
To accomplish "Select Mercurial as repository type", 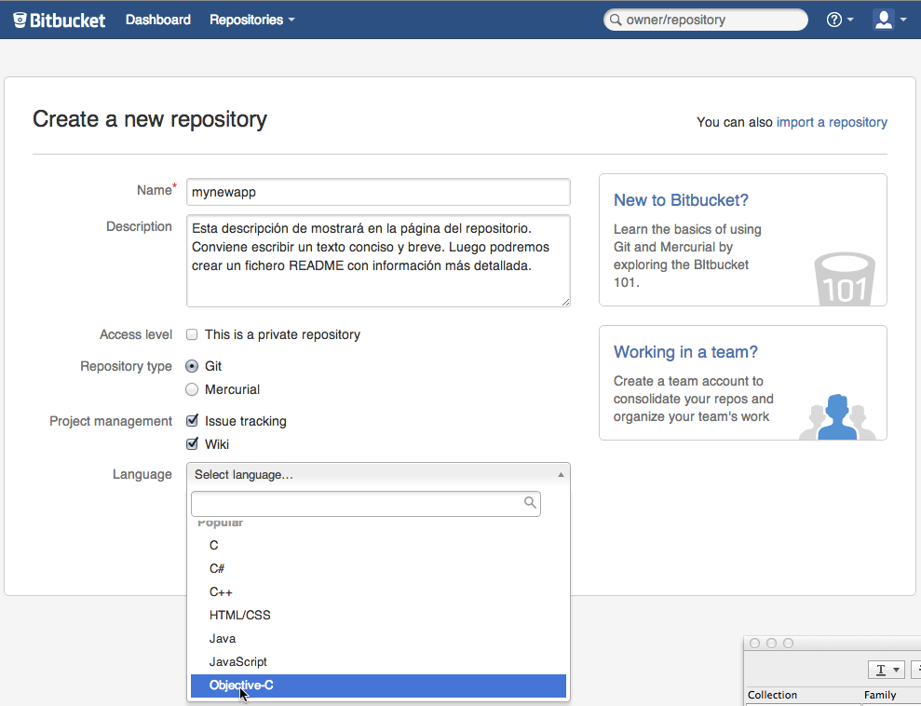I will coord(192,389).
